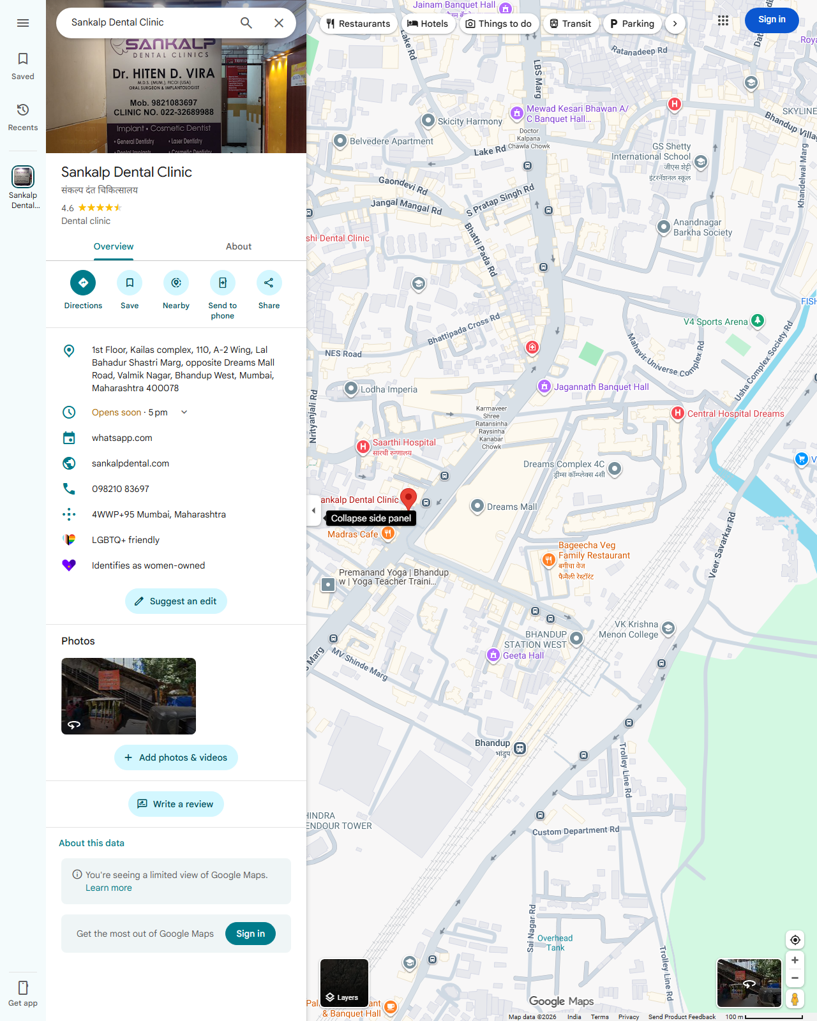Show more category chips arrow
The width and height of the screenshot is (817, 1021).
tap(675, 24)
